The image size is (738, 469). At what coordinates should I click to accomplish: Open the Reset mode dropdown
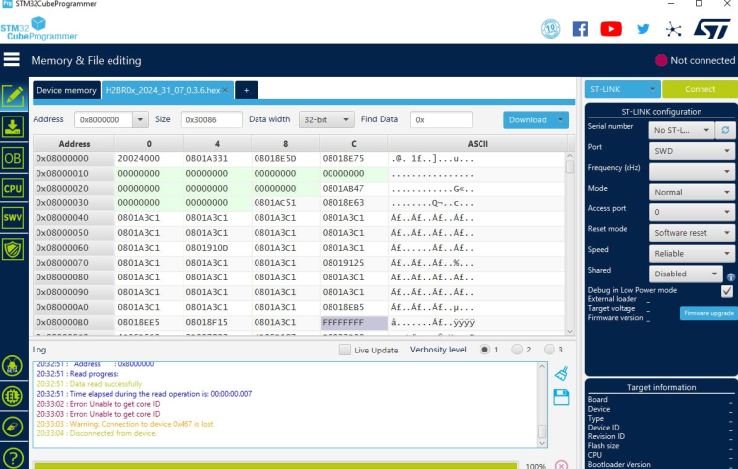[692, 233]
